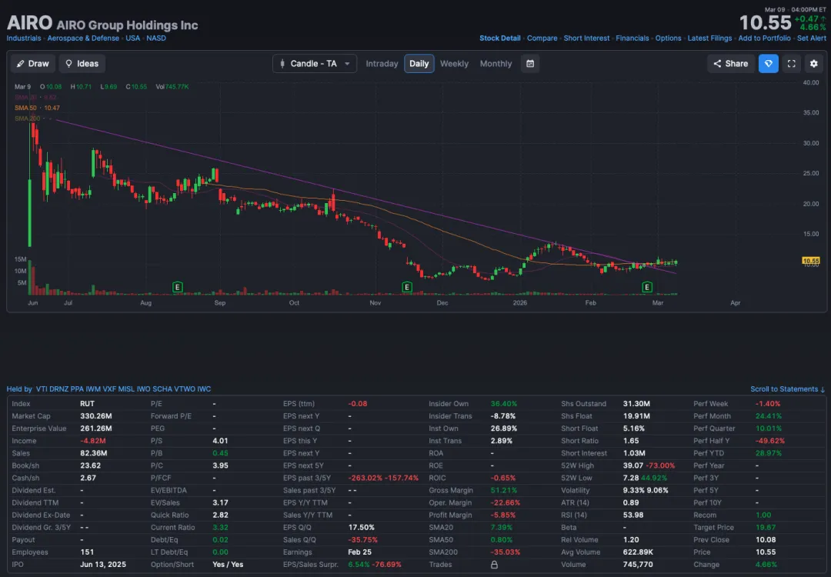Image resolution: width=831 pixels, height=577 pixels.
Task: Click the earnings marker near late November
Action: click(x=407, y=287)
